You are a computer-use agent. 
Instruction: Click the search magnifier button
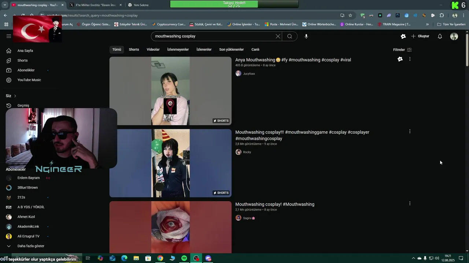tap(289, 36)
